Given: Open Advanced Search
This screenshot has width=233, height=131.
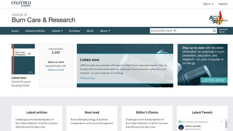Looking at the screenshot, I should click(223, 31).
